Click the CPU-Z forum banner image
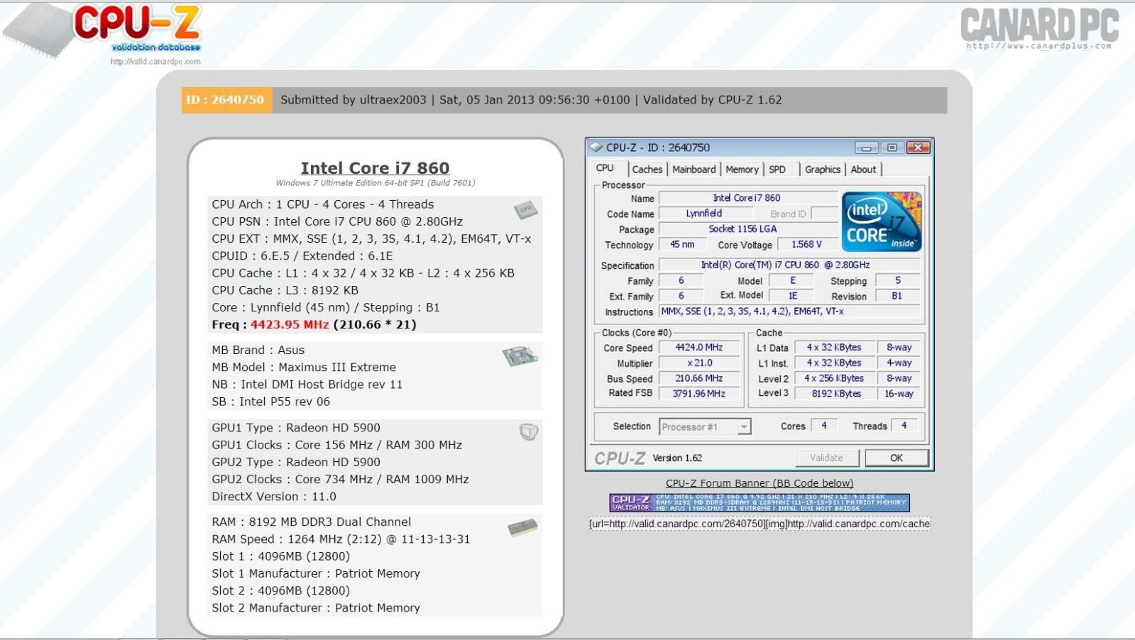1135x640 pixels. pyautogui.click(x=759, y=502)
